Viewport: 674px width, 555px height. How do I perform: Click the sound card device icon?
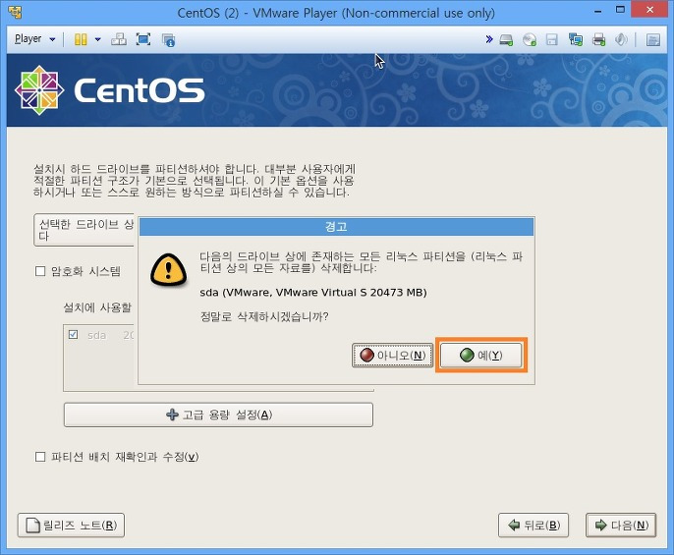click(x=621, y=39)
